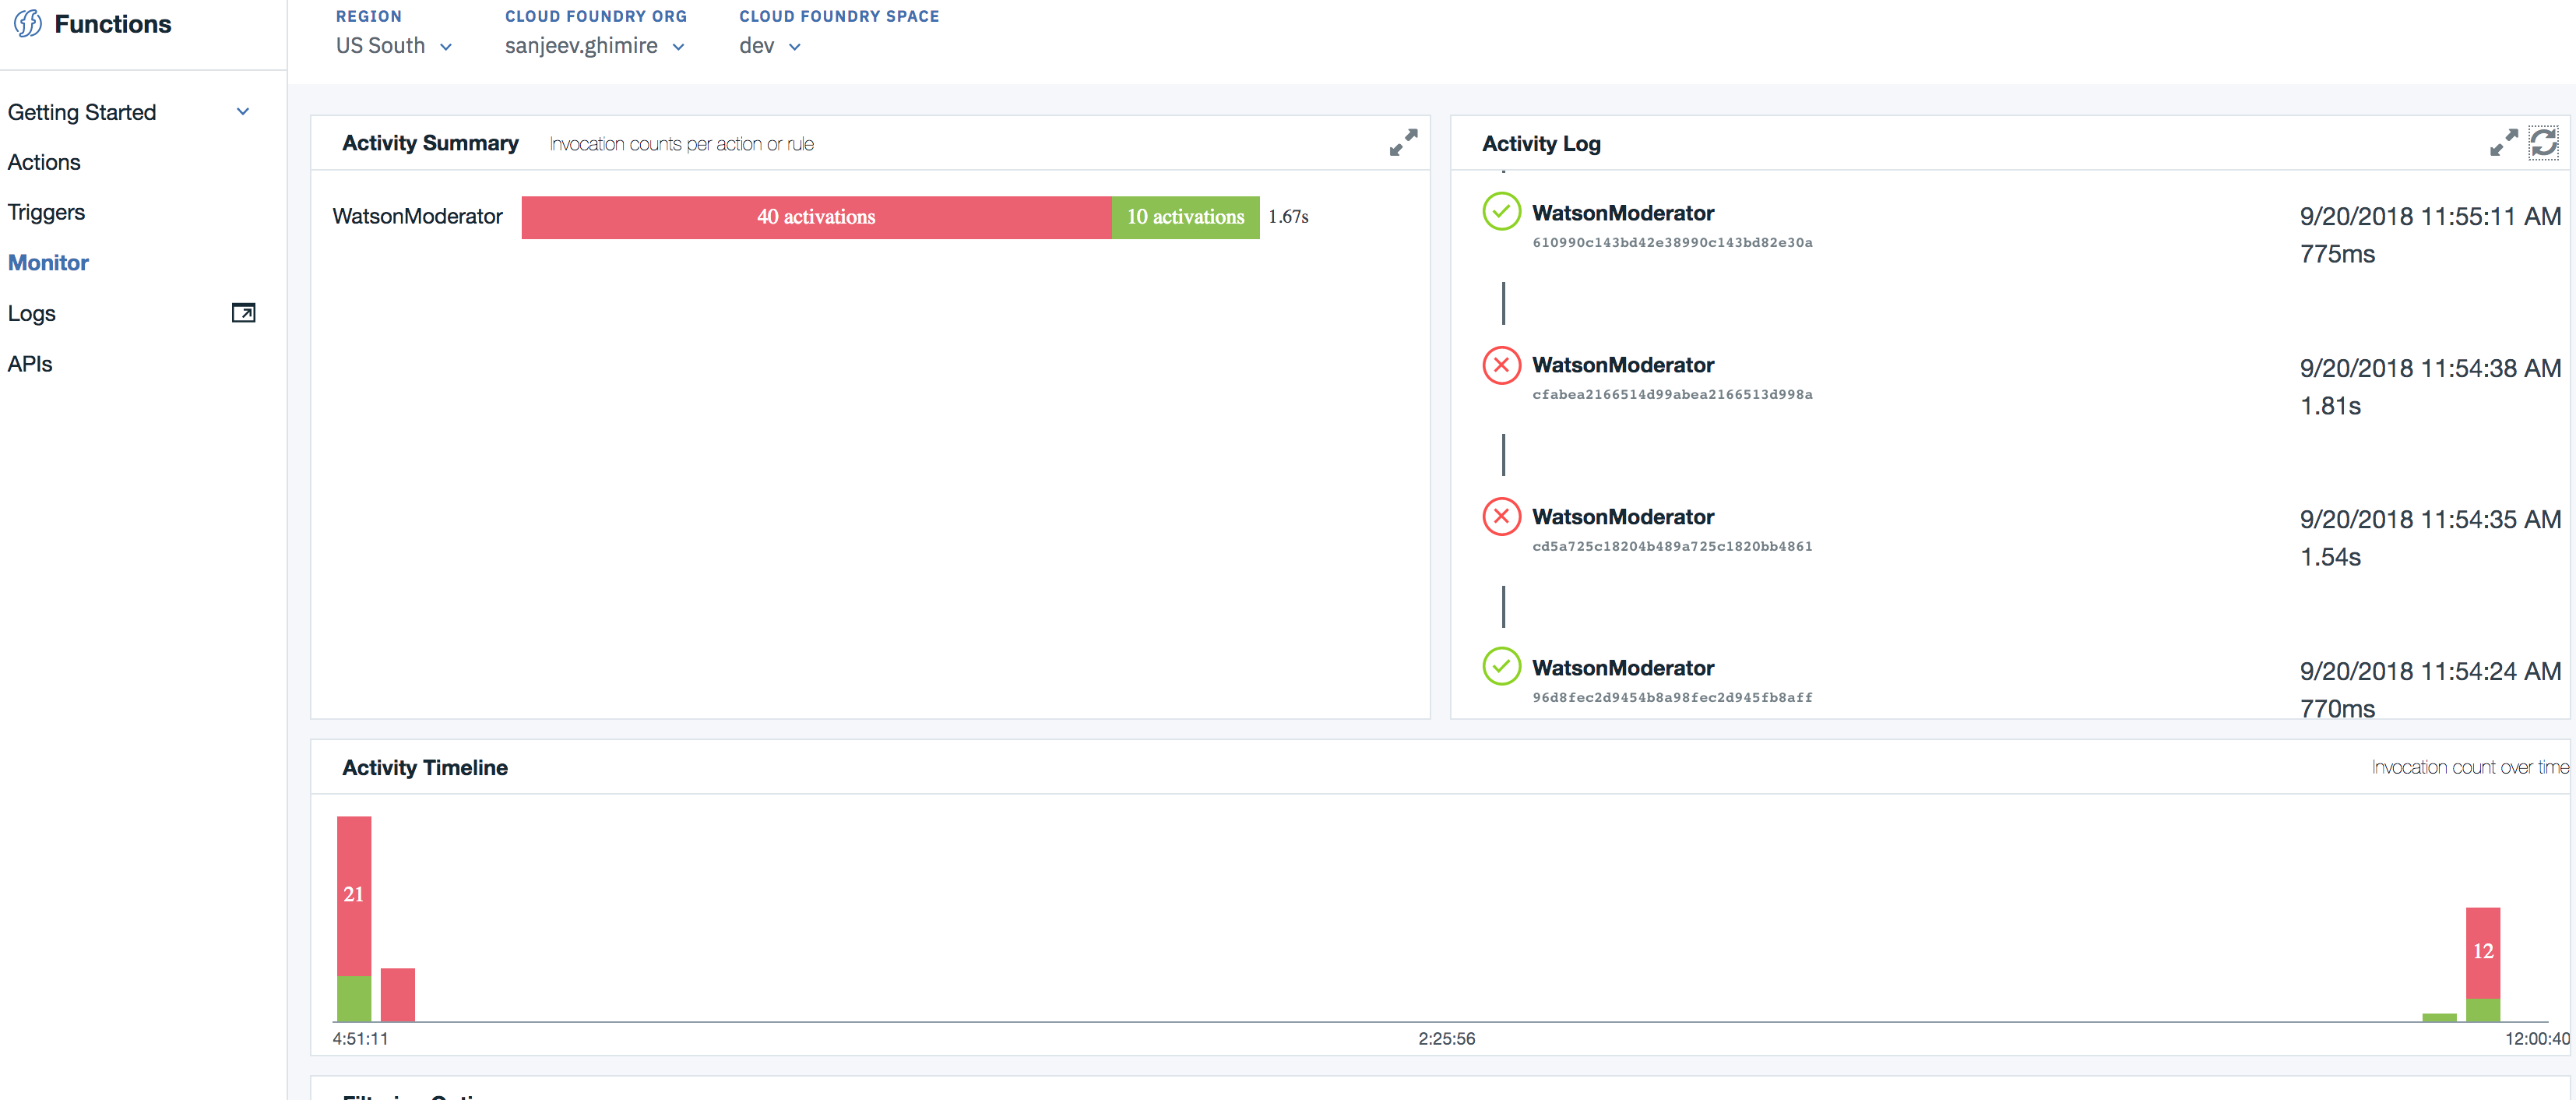Click the Logs external link icon
The image size is (2576, 1100).
coord(243,313)
